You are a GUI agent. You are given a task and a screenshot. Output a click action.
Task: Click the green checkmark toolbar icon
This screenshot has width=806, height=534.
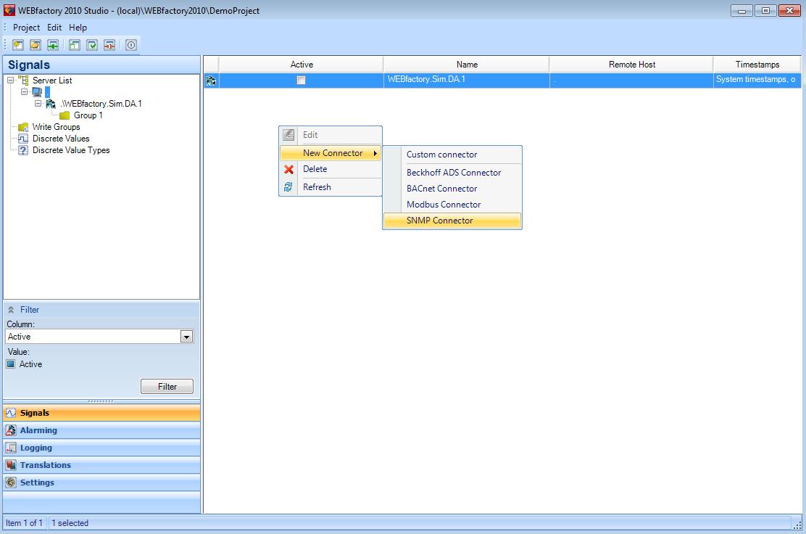click(x=92, y=45)
